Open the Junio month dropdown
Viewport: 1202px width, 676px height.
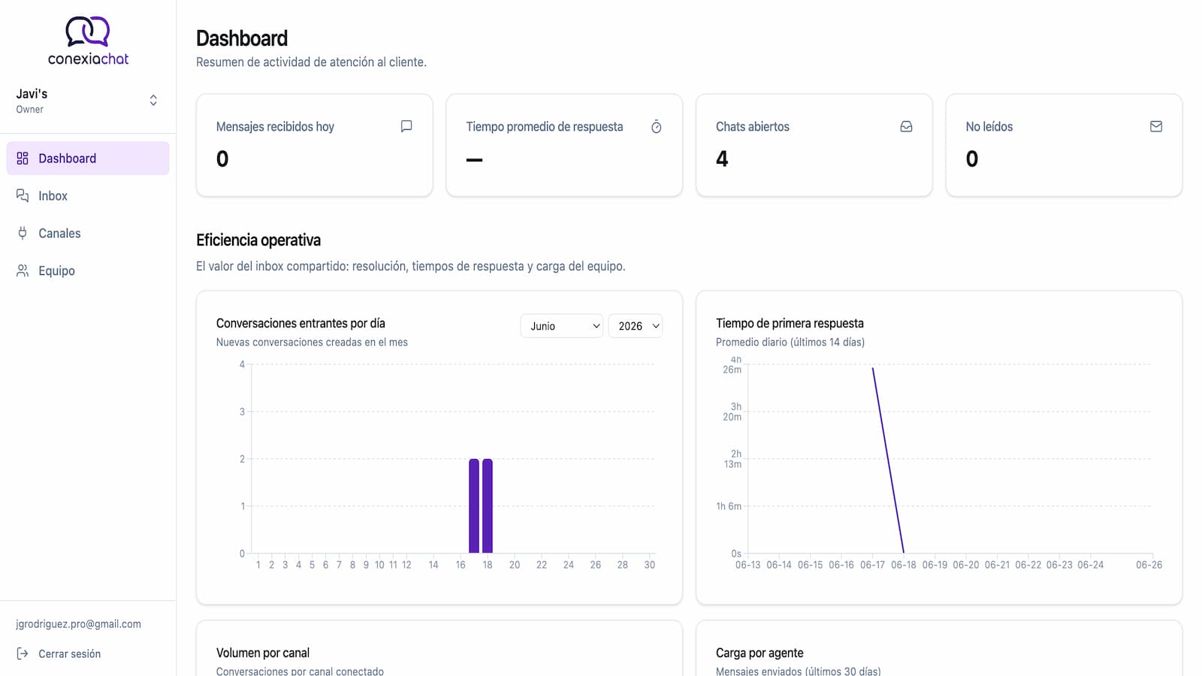562,326
